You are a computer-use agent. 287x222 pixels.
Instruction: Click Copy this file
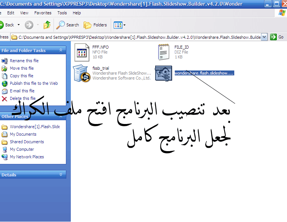(21, 76)
